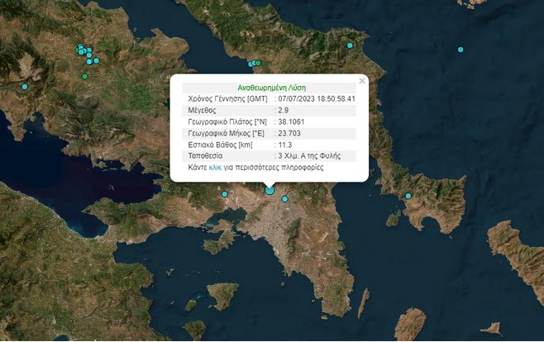Select the isolated marker in the far upper-right sea
The image size is (544, 342).
point(460,50)
